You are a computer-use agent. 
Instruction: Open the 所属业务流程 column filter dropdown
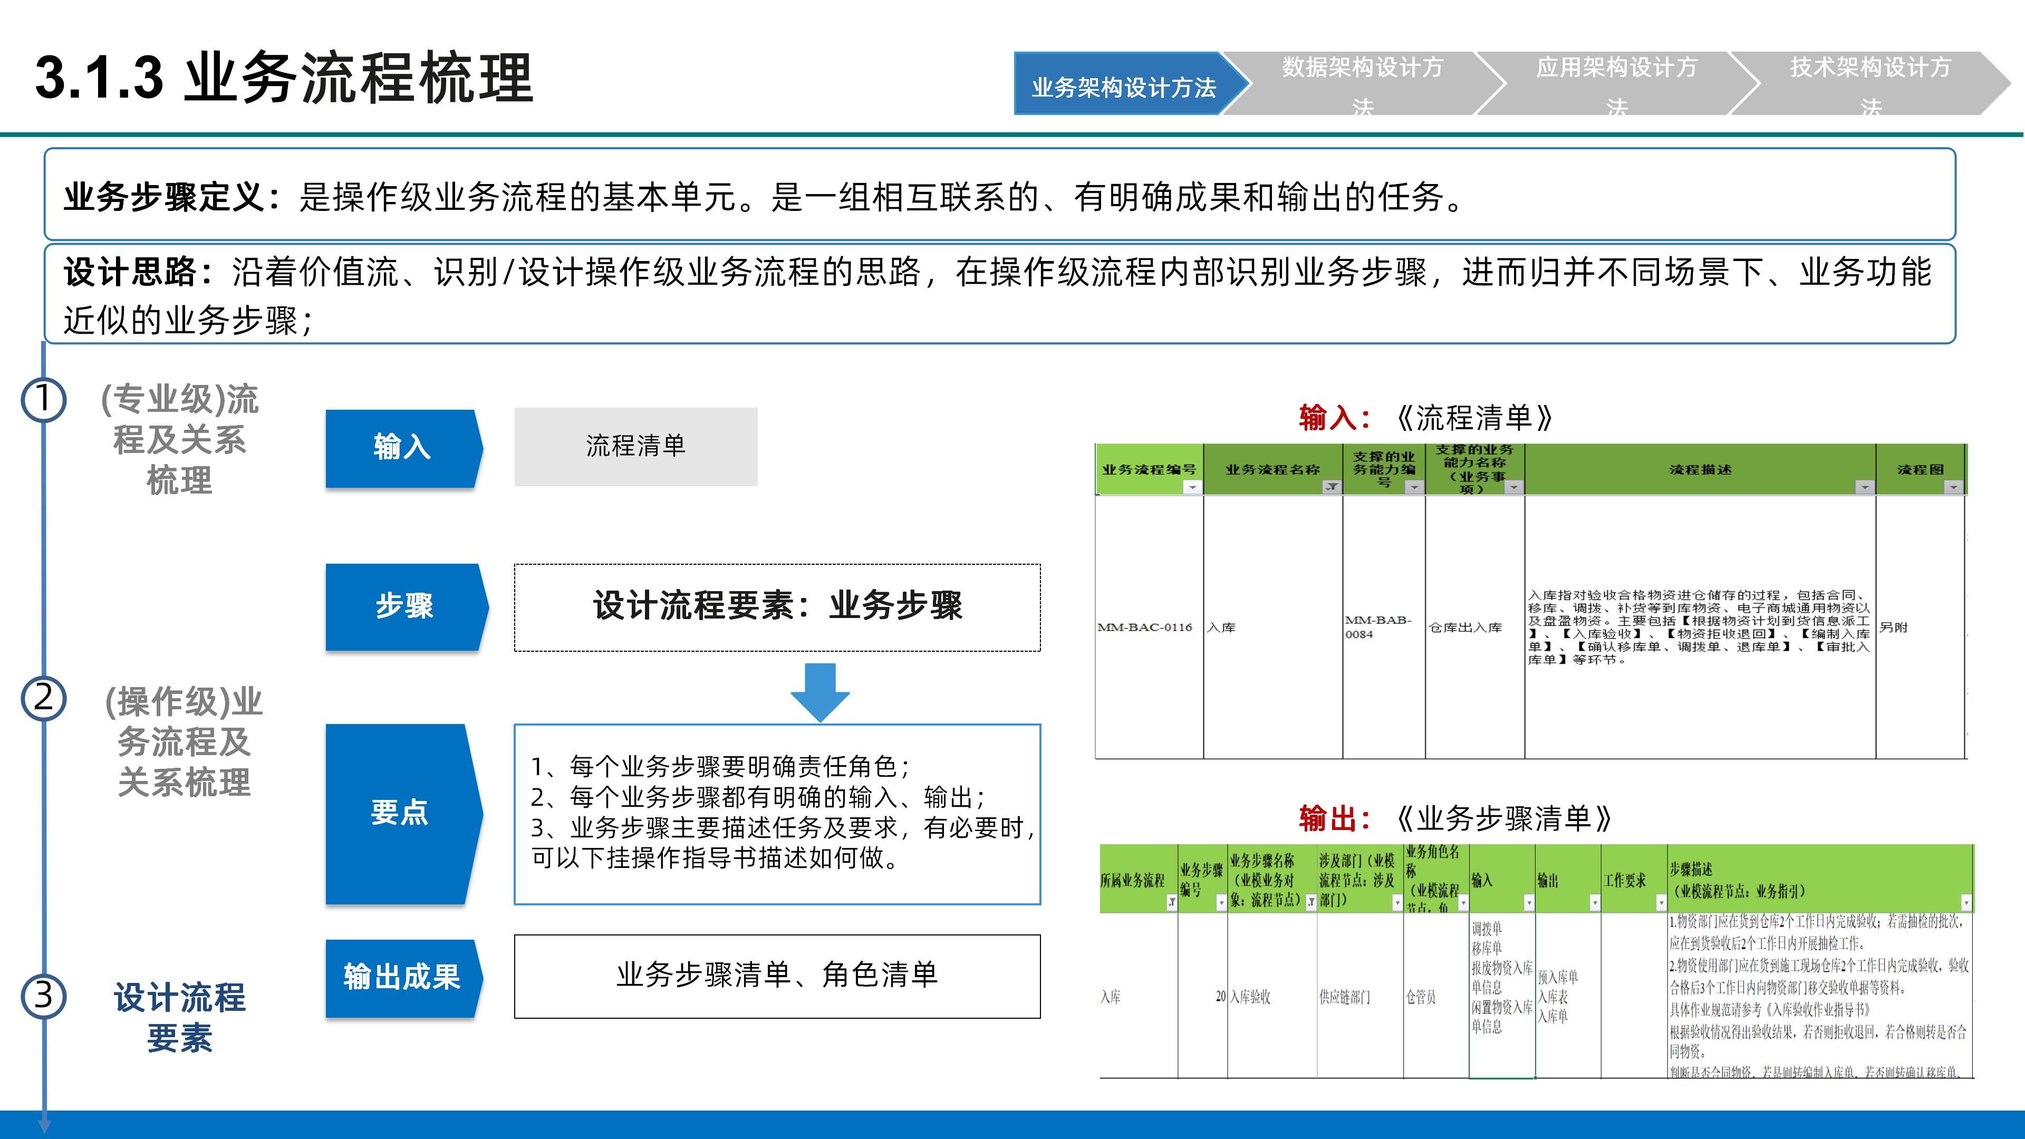coord(1171,903)
